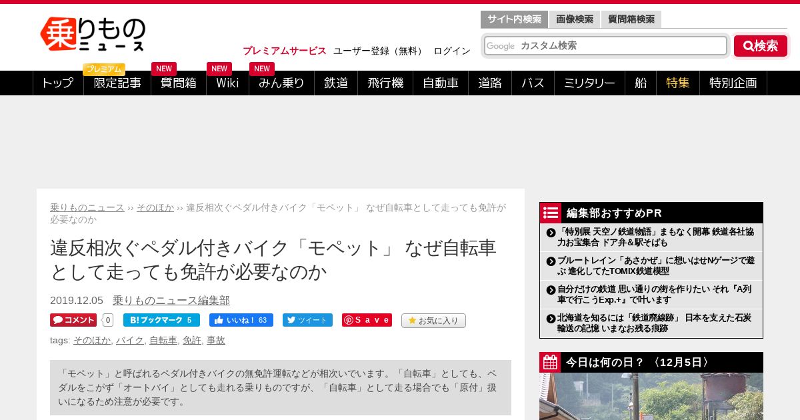Click the article title 違反相次ぐペダル付きバイク

[x=273, y=259]
